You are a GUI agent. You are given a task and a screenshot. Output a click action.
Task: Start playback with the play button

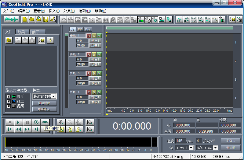coord(19,122)
